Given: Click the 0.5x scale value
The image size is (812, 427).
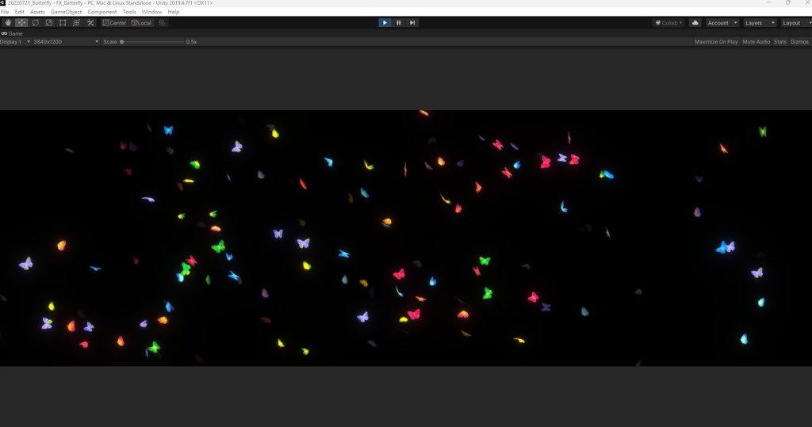Looking at the screenshot, I should point(192,42).
